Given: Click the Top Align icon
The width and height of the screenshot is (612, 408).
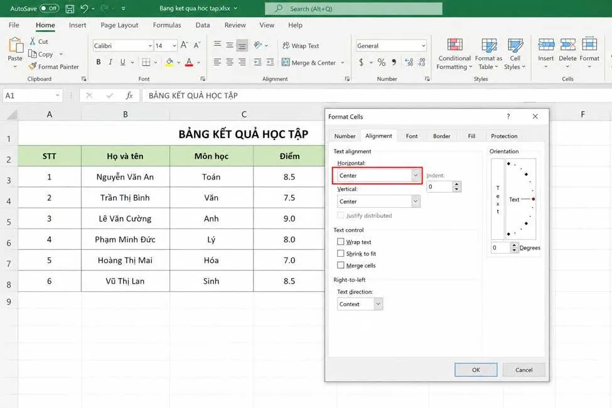Looking at the screenshot, I should pyautogui.click(x=217, y=45).
